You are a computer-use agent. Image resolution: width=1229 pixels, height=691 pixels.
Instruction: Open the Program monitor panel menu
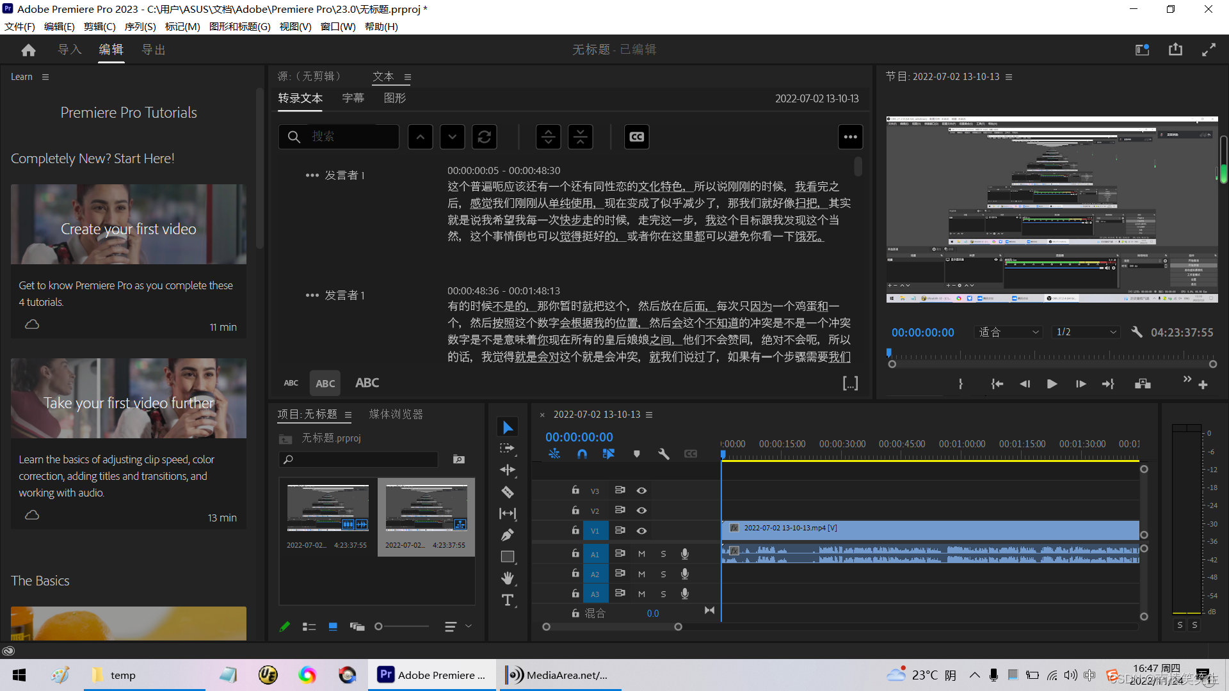pyautogui.click(x=1009, y=77)
